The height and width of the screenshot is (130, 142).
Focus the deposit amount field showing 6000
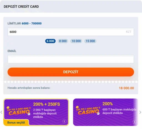coord(71,32)
